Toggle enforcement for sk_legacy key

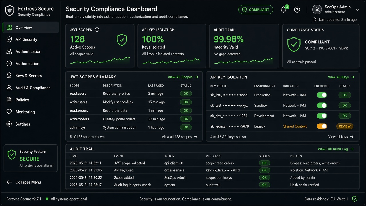322,126
